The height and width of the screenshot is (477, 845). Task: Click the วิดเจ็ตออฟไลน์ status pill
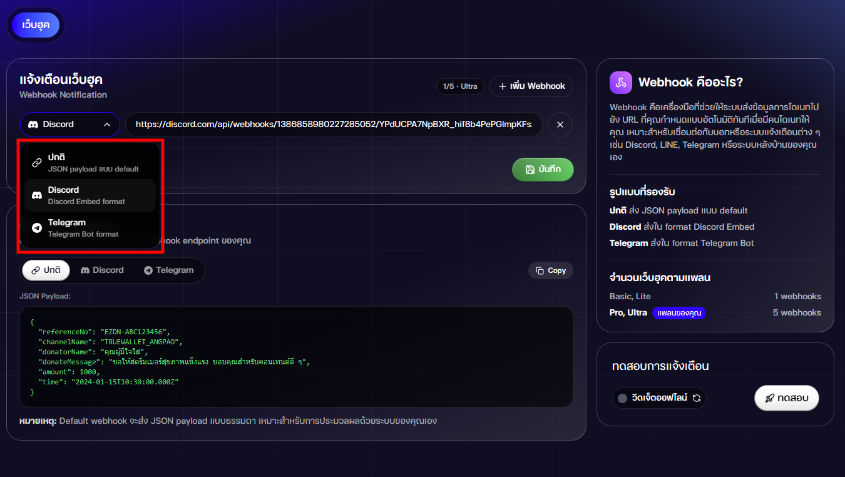click(x=659, y=398)
